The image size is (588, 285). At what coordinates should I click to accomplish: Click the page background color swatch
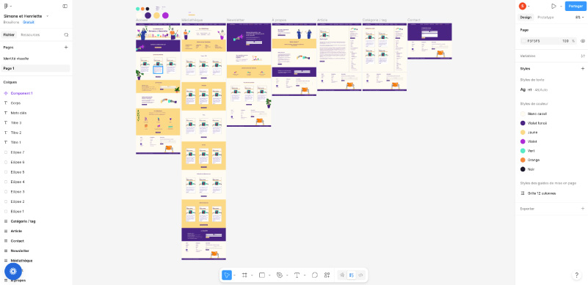523,41
